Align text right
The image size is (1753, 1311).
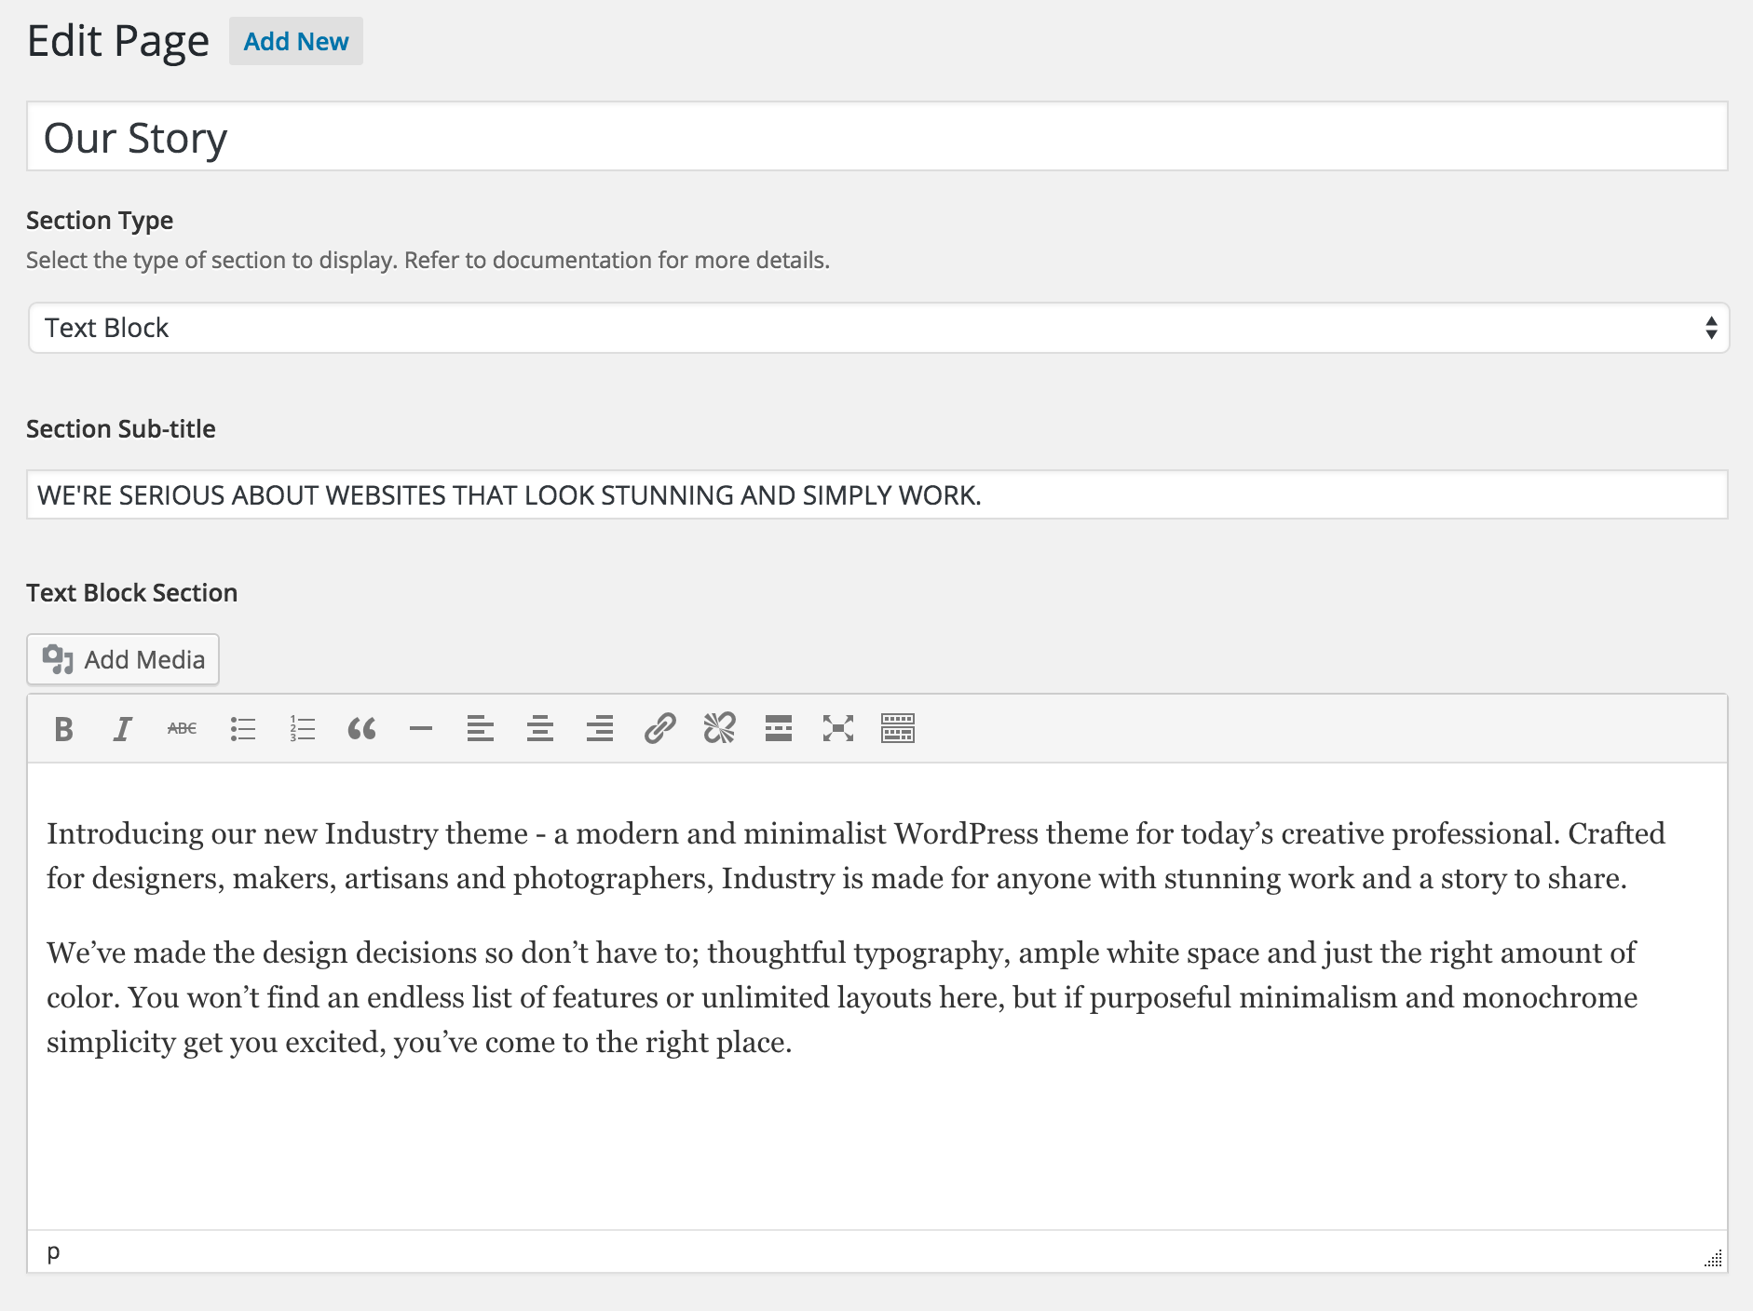coord(600,728)
